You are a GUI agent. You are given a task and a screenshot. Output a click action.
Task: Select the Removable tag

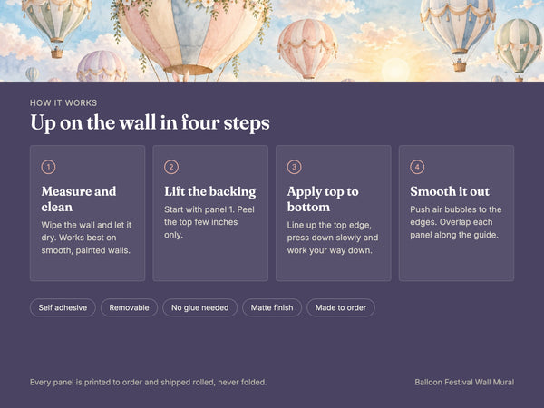tap(129, 307)
